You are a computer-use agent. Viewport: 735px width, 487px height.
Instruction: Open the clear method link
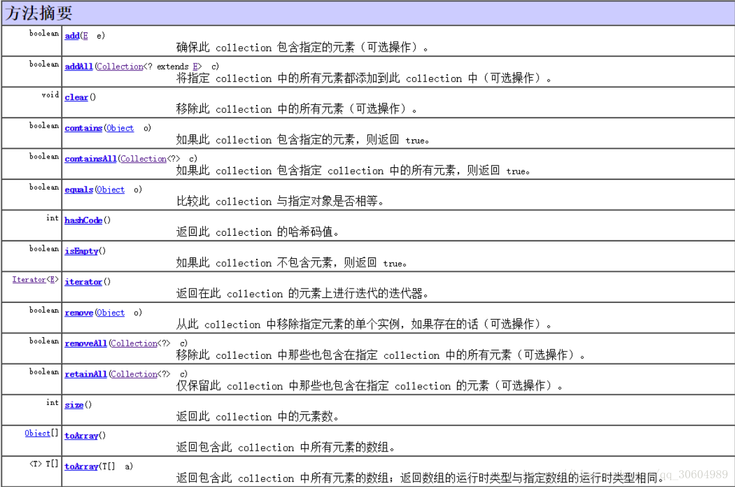pos(76,98)
